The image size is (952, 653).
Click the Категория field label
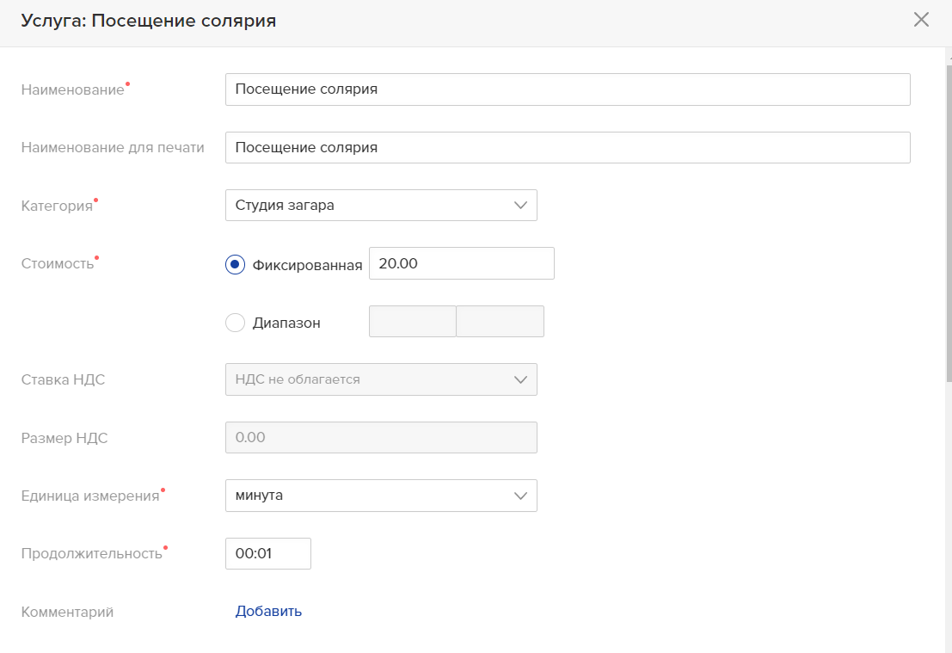57,206
